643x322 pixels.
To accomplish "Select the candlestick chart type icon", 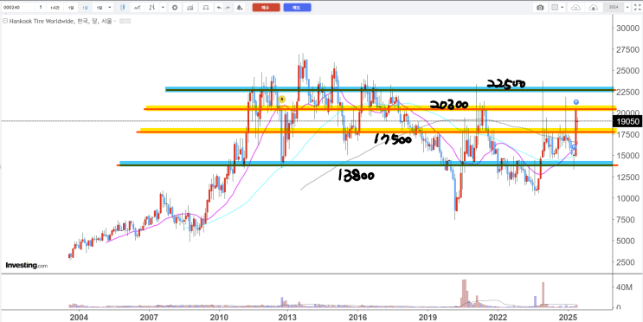I will click(x=123, y=8).
